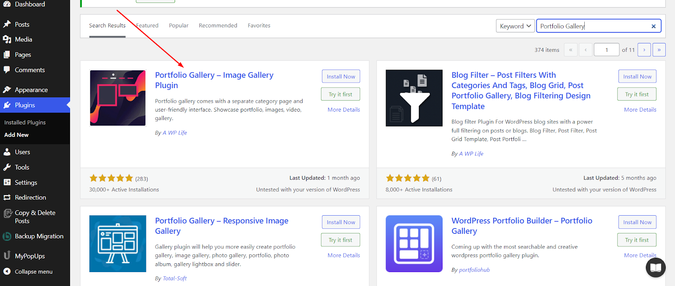Switch to Search Results tab
This screenshot has width=675, height=286.
(x=107, y=26)
